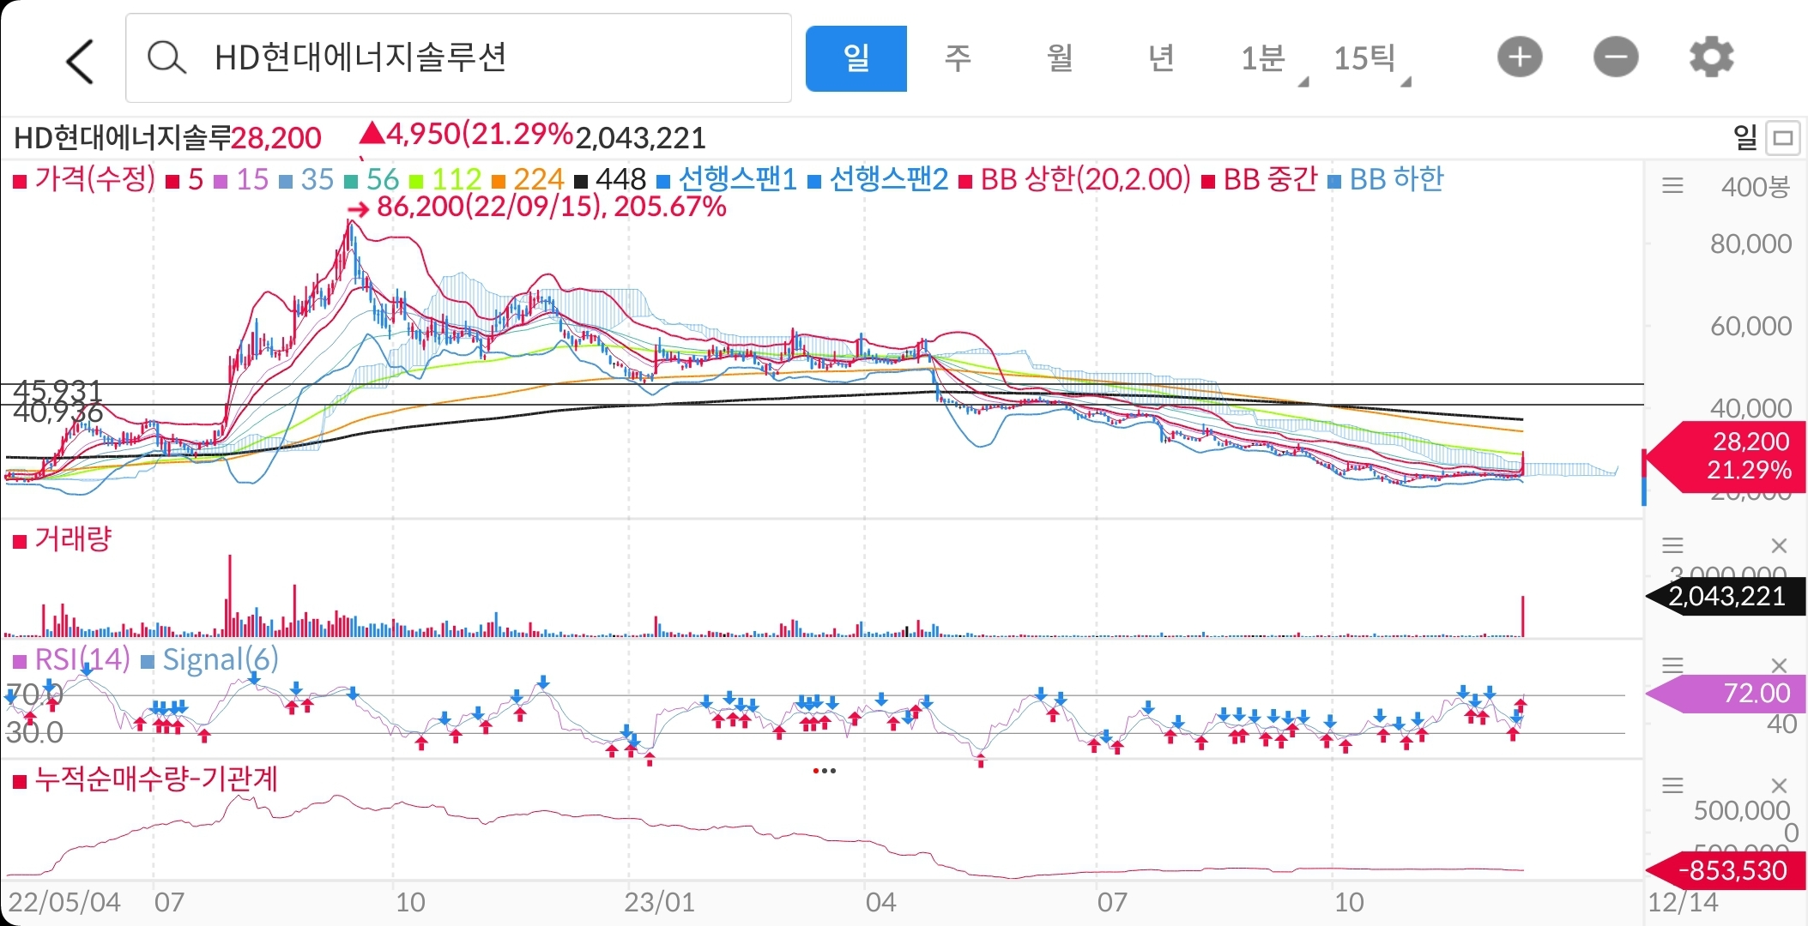The width and height of the screenshot is (1808, 926).
Task: Select the 일 (daily) chart tab
Action: point(856,58)
